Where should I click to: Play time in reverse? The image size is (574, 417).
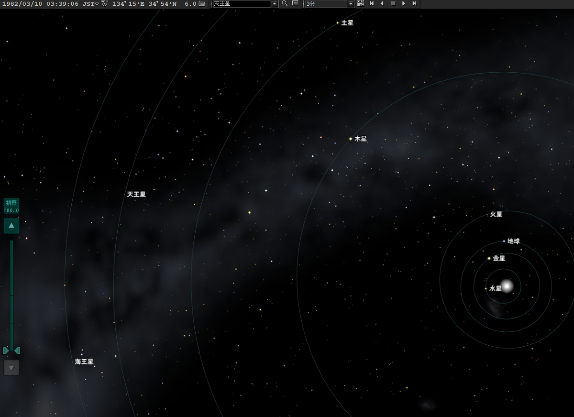[x=382, y=3]
